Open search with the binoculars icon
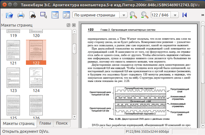Viewport: 205px width, 135px height. [33, 15]
